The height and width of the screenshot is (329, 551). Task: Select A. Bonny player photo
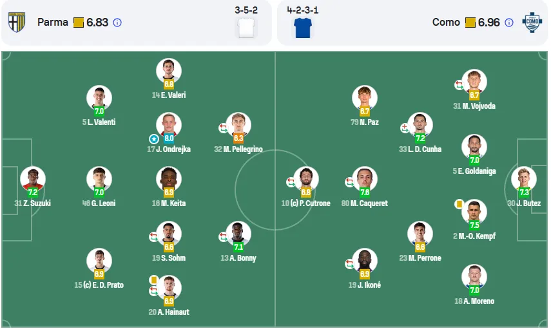coord(238,234)
